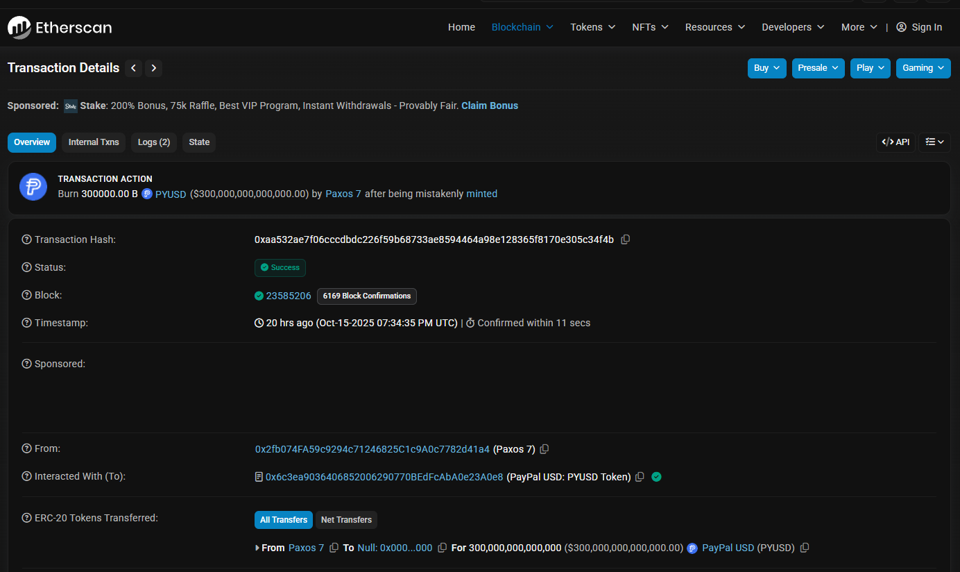
Task: Open block 23585206
Action: point(289,296)
